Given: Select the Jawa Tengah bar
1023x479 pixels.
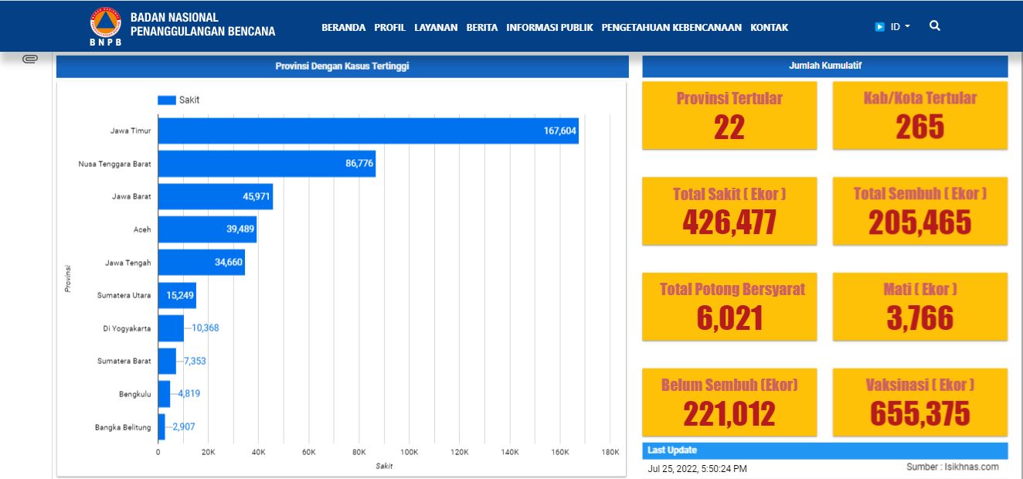Looking at the screenshot, I should [202, 263].
